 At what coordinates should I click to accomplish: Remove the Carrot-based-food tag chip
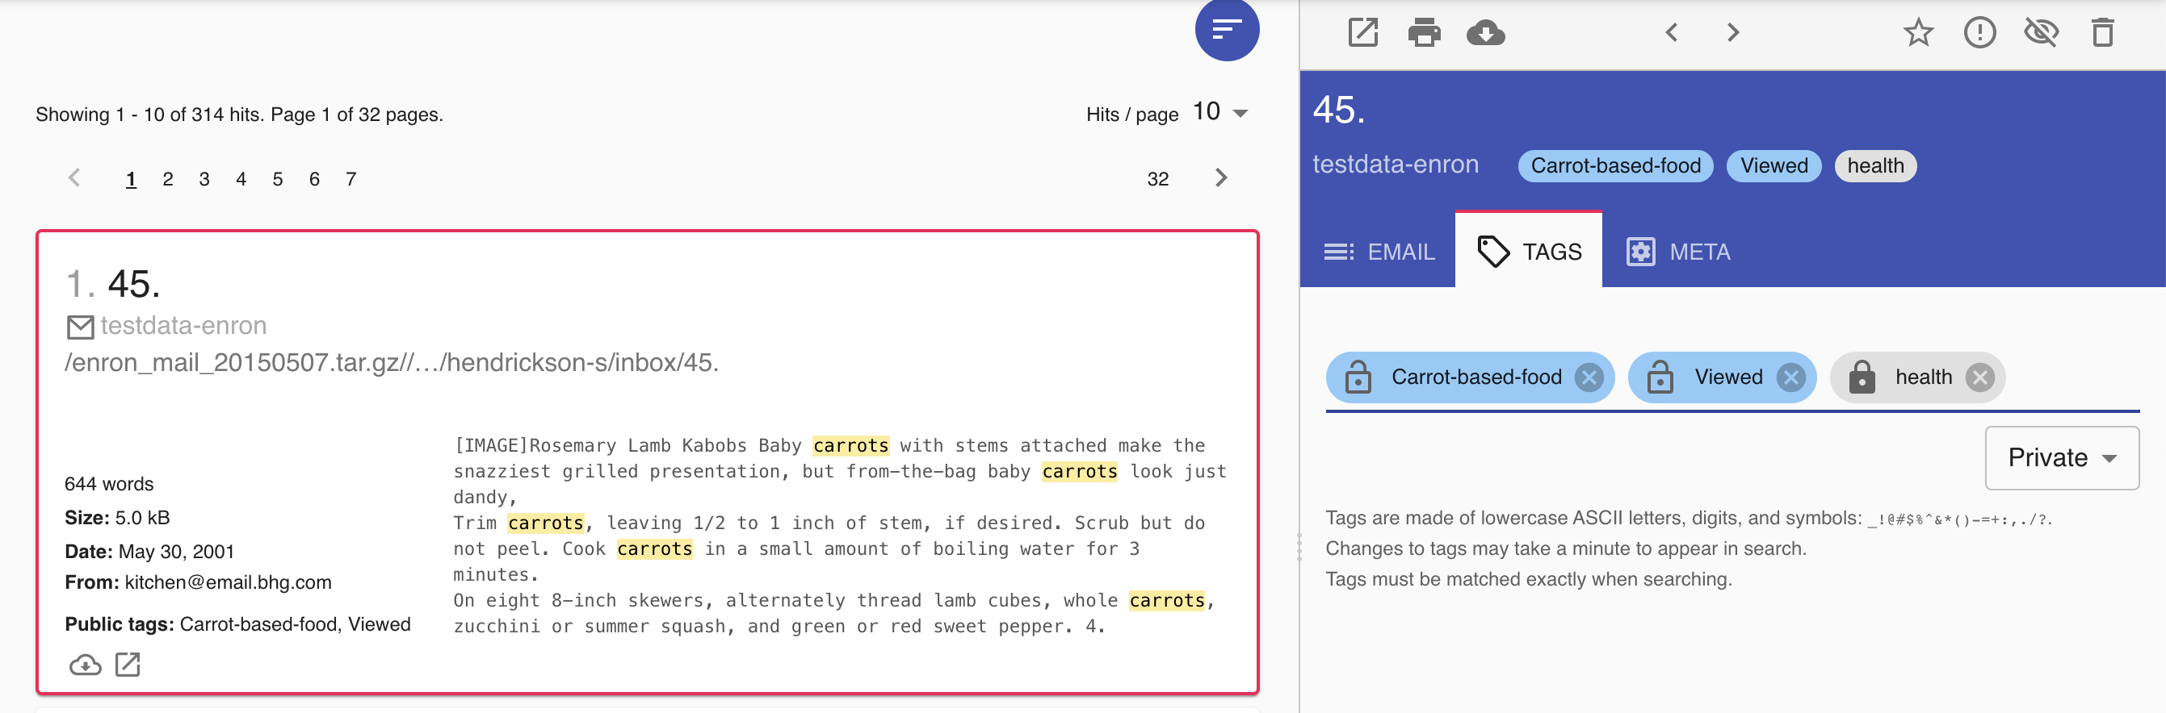(1589, 378)
